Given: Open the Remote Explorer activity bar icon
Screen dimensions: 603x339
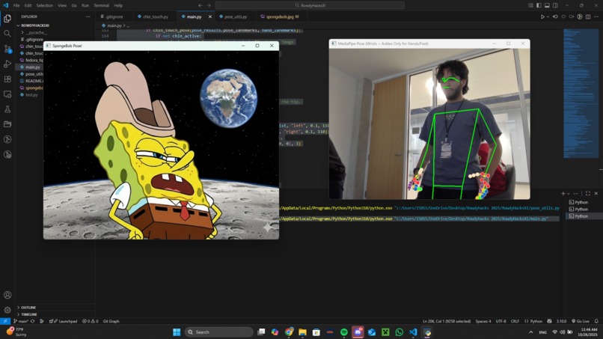Looking at the screenshot, I should tap(7, 94).
